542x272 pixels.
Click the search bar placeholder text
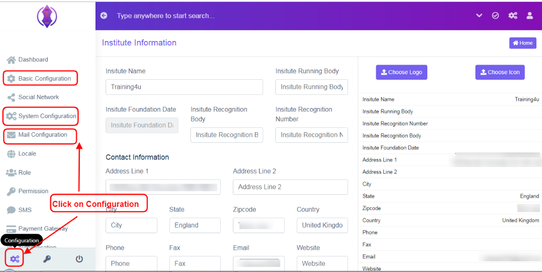point(166,16)
